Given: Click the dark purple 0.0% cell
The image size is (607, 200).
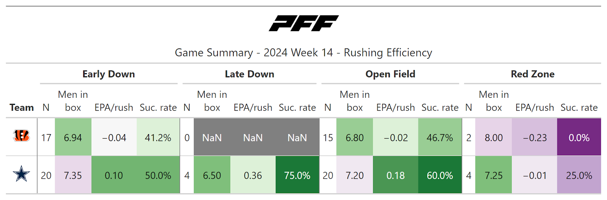Looking at the screenshot, I should 579,137.
